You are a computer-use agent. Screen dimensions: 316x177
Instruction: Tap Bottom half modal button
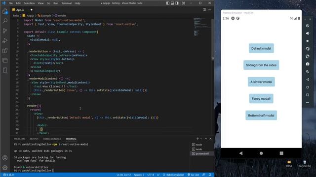coord(261,116)
